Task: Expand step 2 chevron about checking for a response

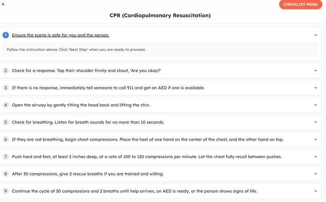Action: pos(315,71)
